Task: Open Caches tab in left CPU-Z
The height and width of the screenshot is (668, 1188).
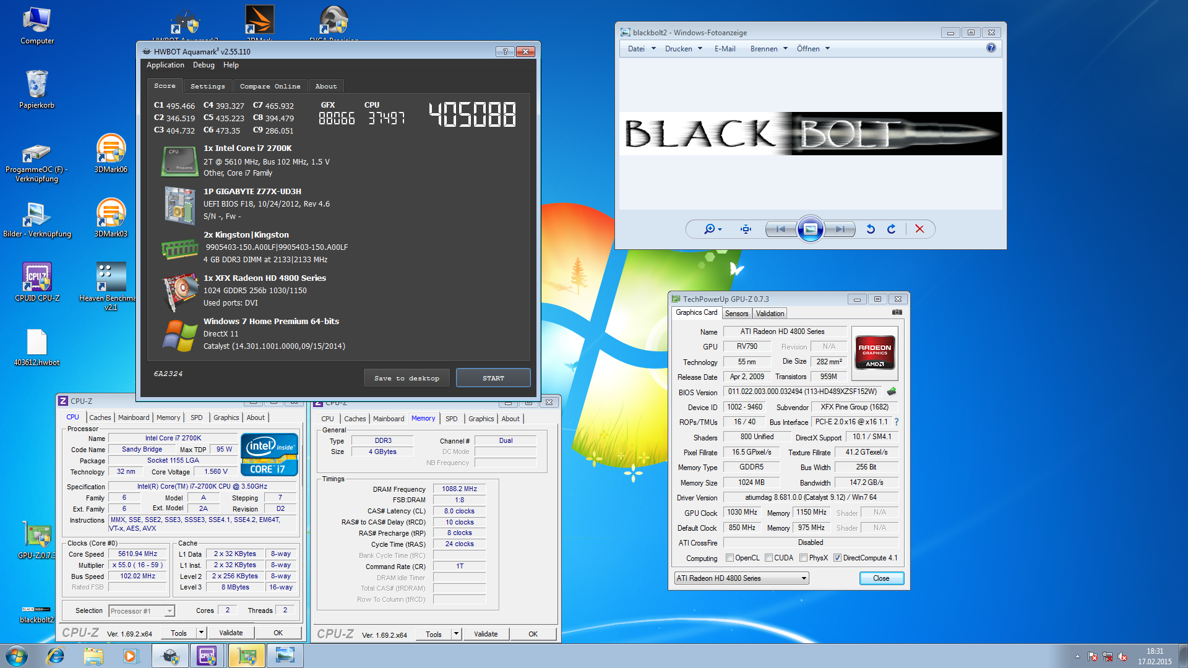Action: [x=100, y=417]
